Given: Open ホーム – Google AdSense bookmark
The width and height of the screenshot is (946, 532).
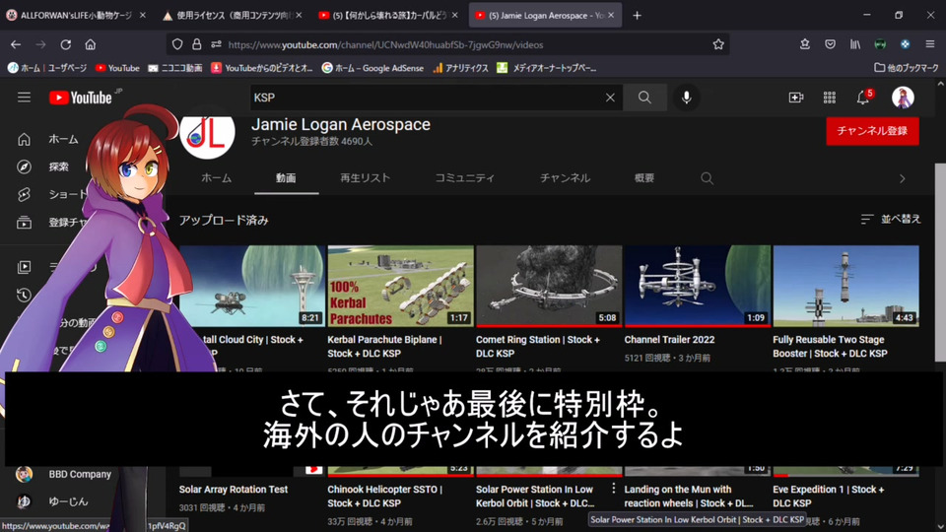Looking at the screenshot, I should pos(372,68).
